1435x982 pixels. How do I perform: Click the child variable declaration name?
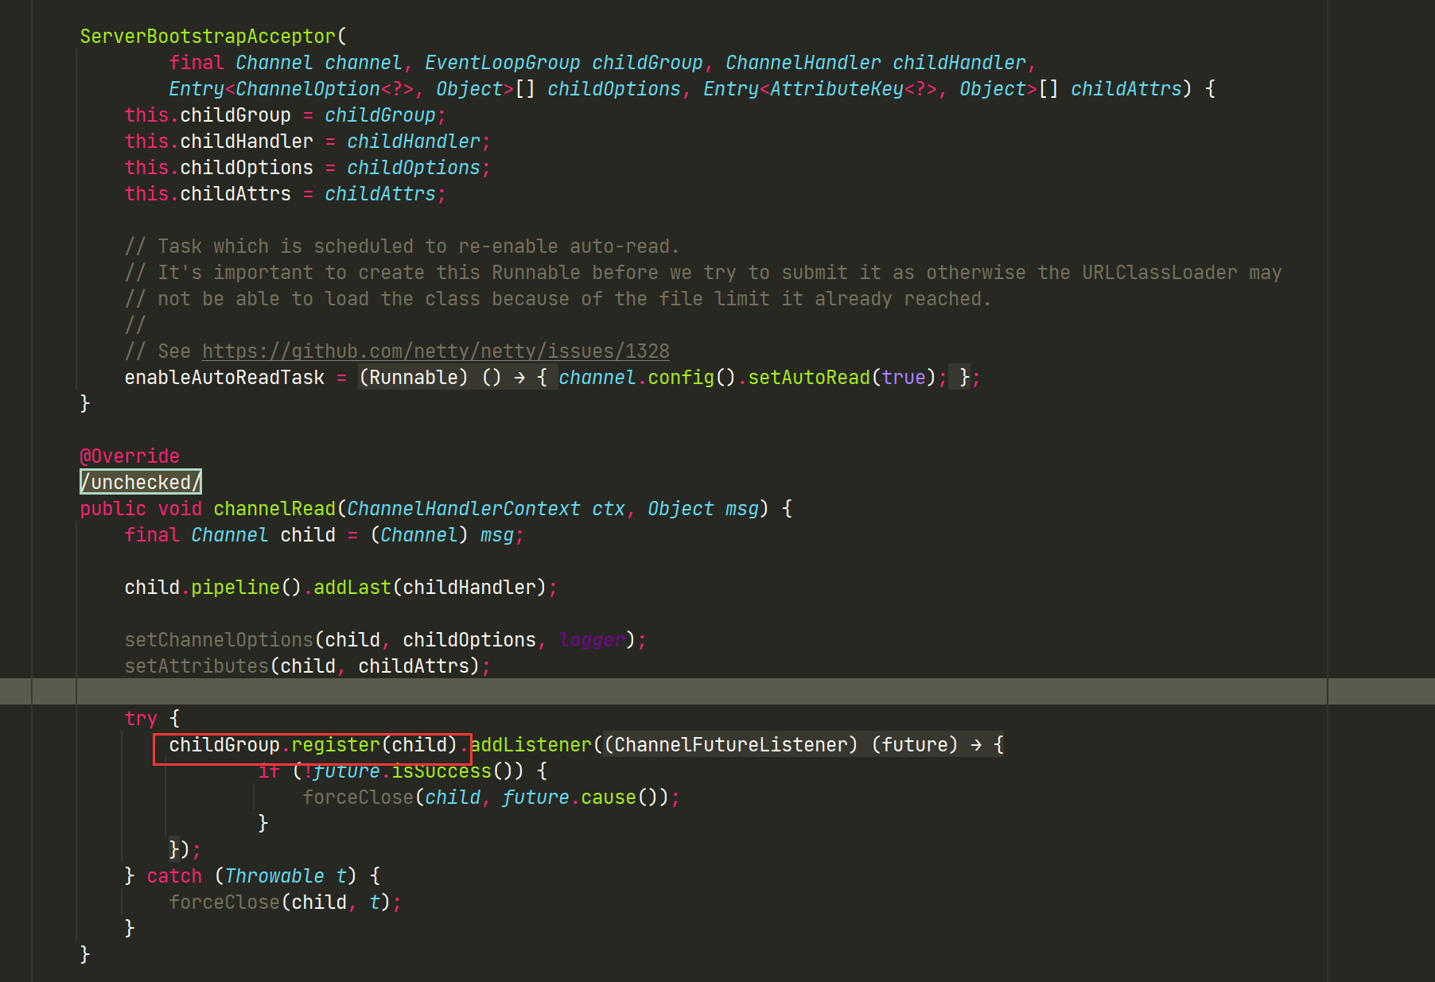[308, 534]
